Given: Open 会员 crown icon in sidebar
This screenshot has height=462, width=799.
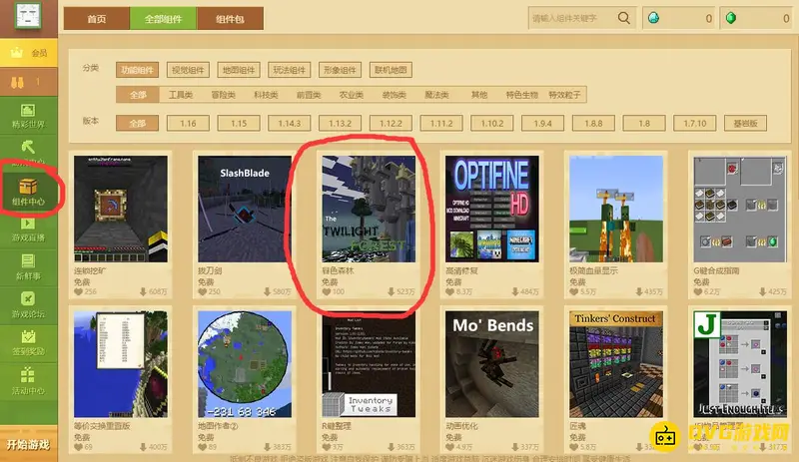Looking at the screenshot, I should pos(27,52).
